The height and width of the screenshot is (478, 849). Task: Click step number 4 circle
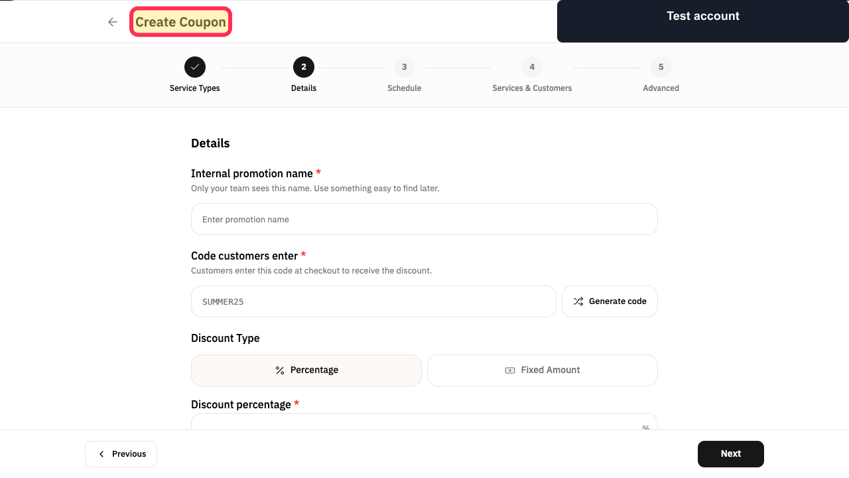532,67
